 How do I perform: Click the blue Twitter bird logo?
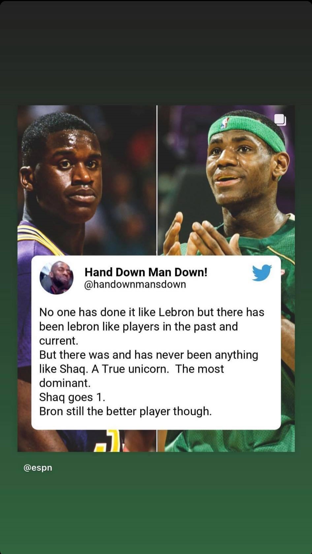262,273
